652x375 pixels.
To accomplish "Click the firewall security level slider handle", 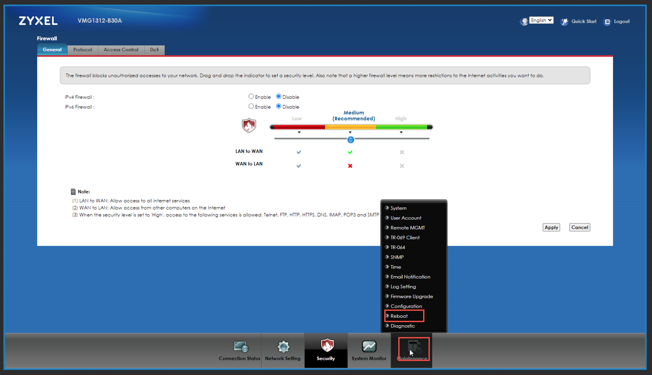I will pos(350,140).
